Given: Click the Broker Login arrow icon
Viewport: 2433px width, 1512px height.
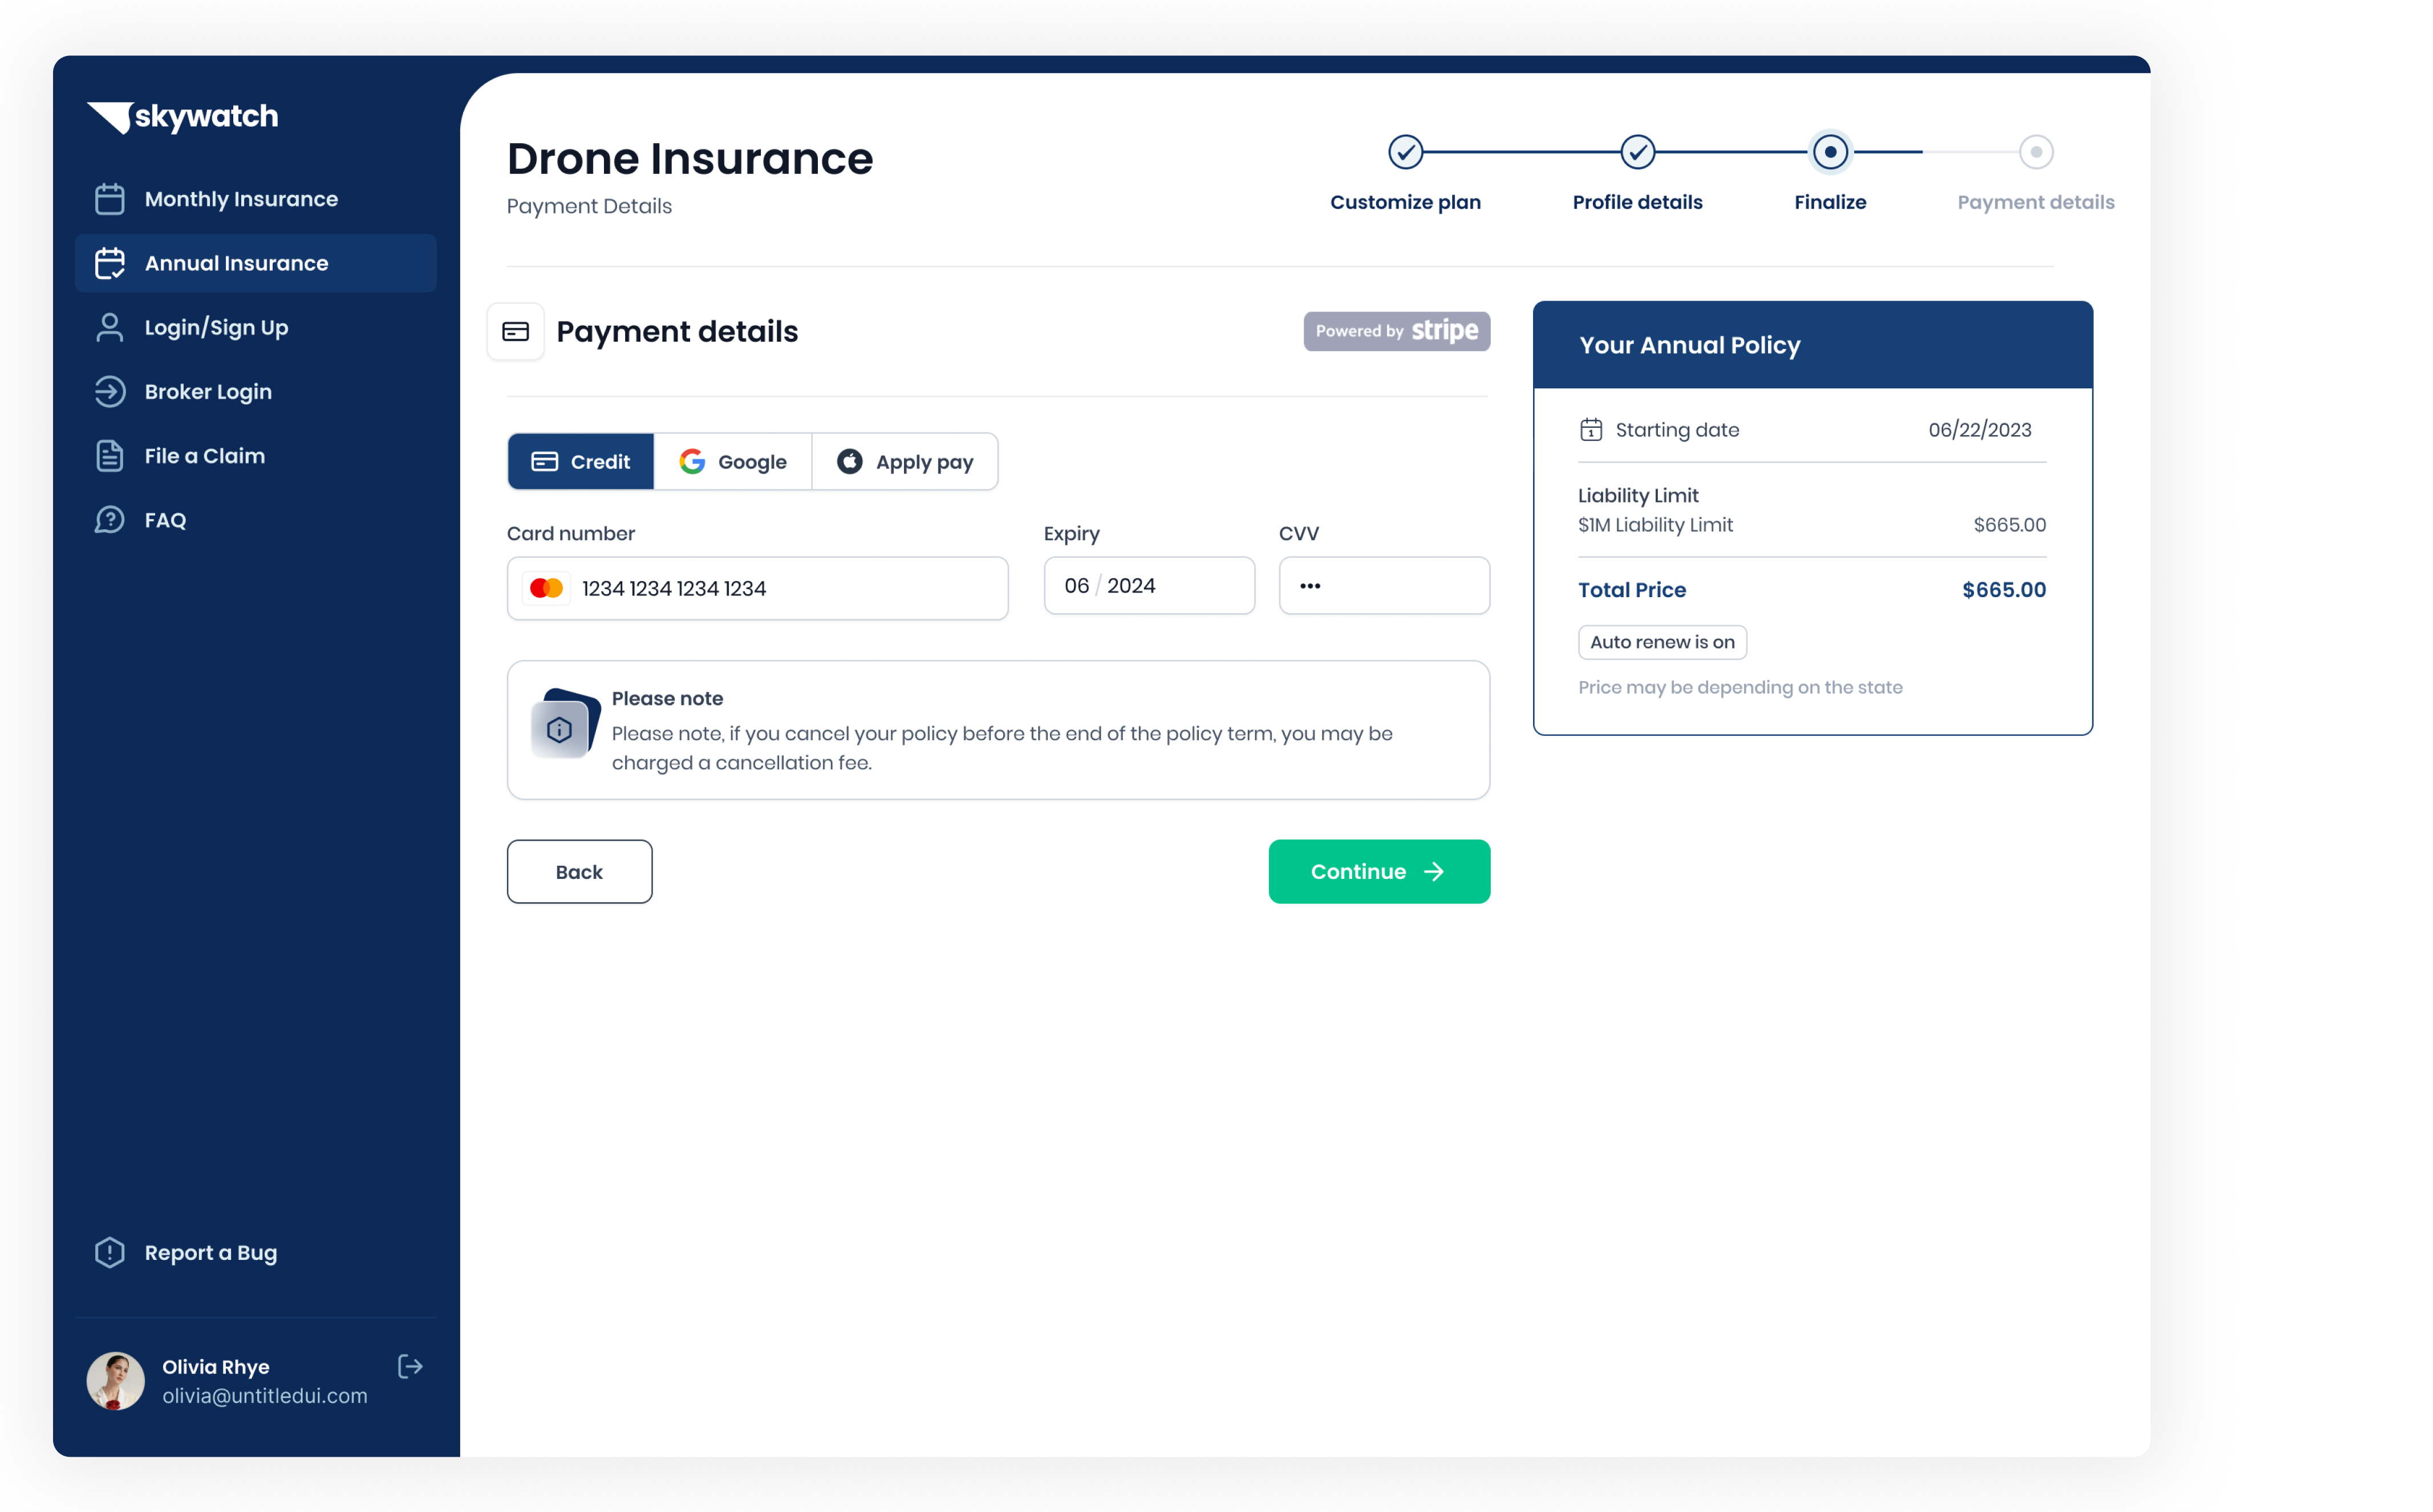Looking at the screenshot, I should (110, 391).
